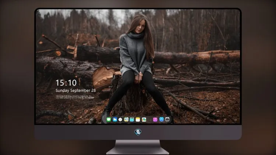
Task: Launch the clapperboard video app in dock
Action: click(132, 120)
